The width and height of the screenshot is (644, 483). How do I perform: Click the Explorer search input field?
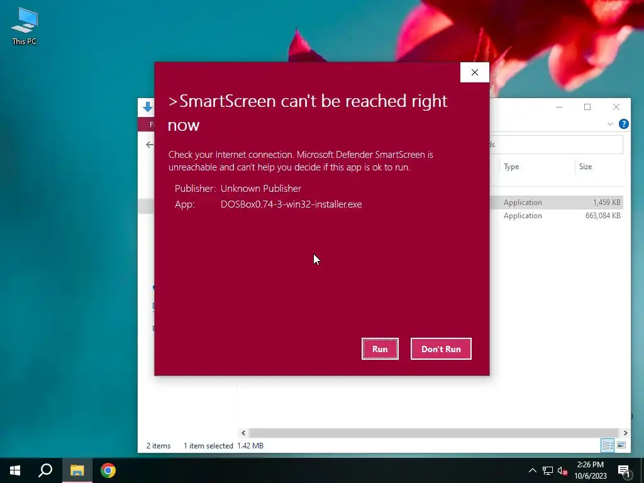click(x=557, y=145)
